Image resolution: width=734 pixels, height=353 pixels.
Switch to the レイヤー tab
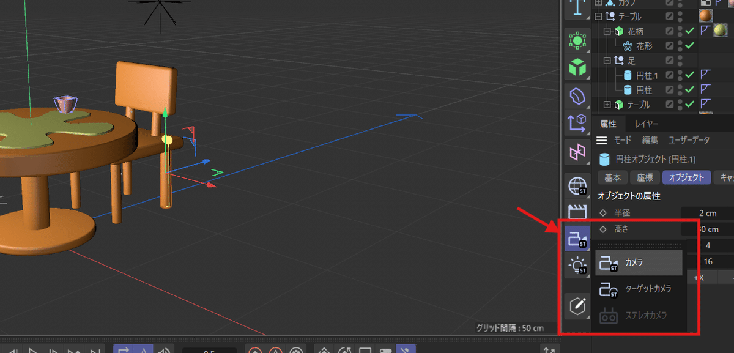coord(647,123)
